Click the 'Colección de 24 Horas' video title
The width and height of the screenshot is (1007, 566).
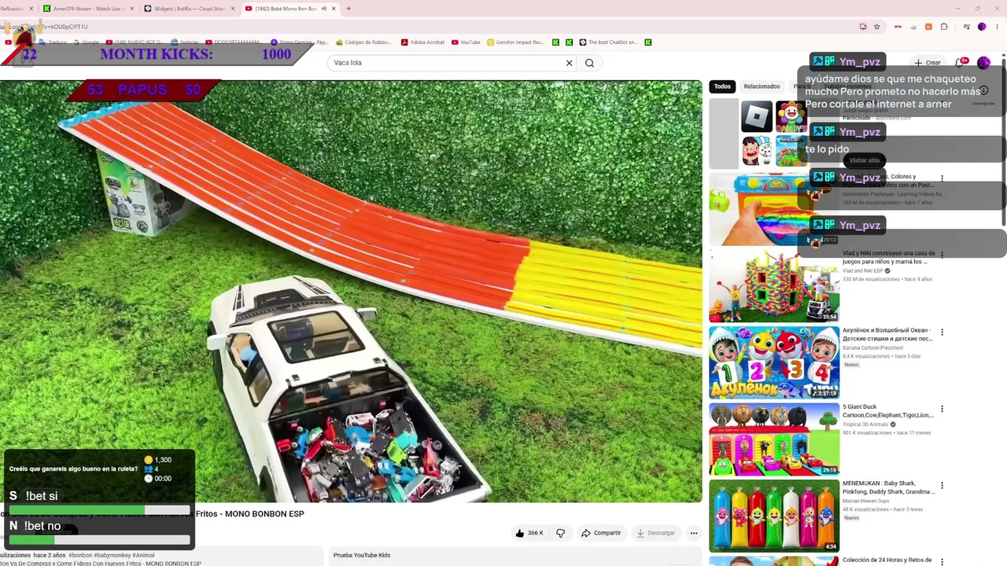[887, 560]
